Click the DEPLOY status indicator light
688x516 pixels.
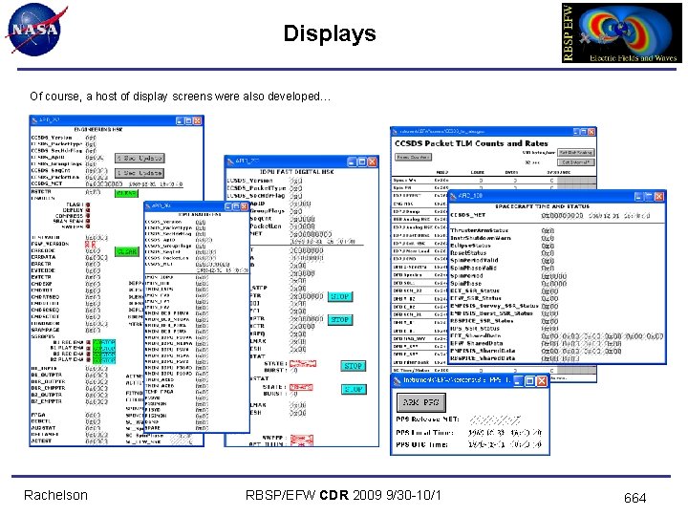[x=88, y=210]
